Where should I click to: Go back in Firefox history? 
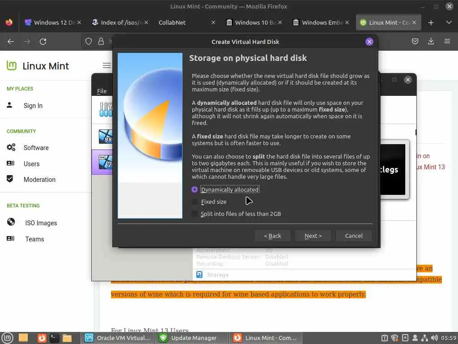click(11, 42)
